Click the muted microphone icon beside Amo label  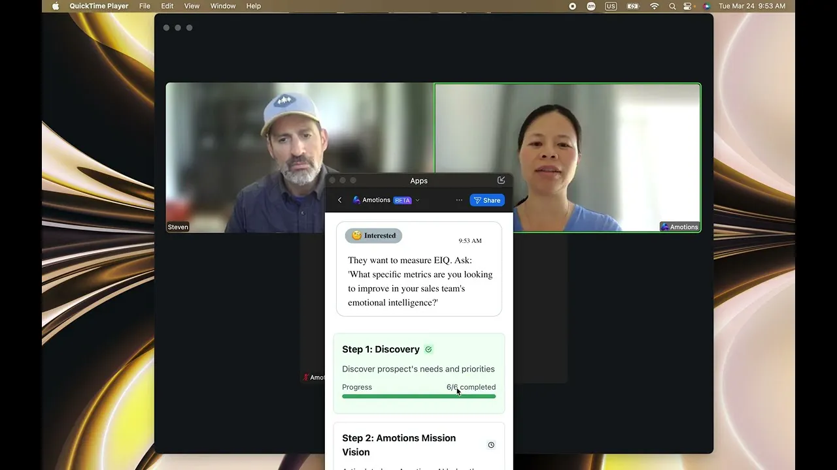coord(306,377)
